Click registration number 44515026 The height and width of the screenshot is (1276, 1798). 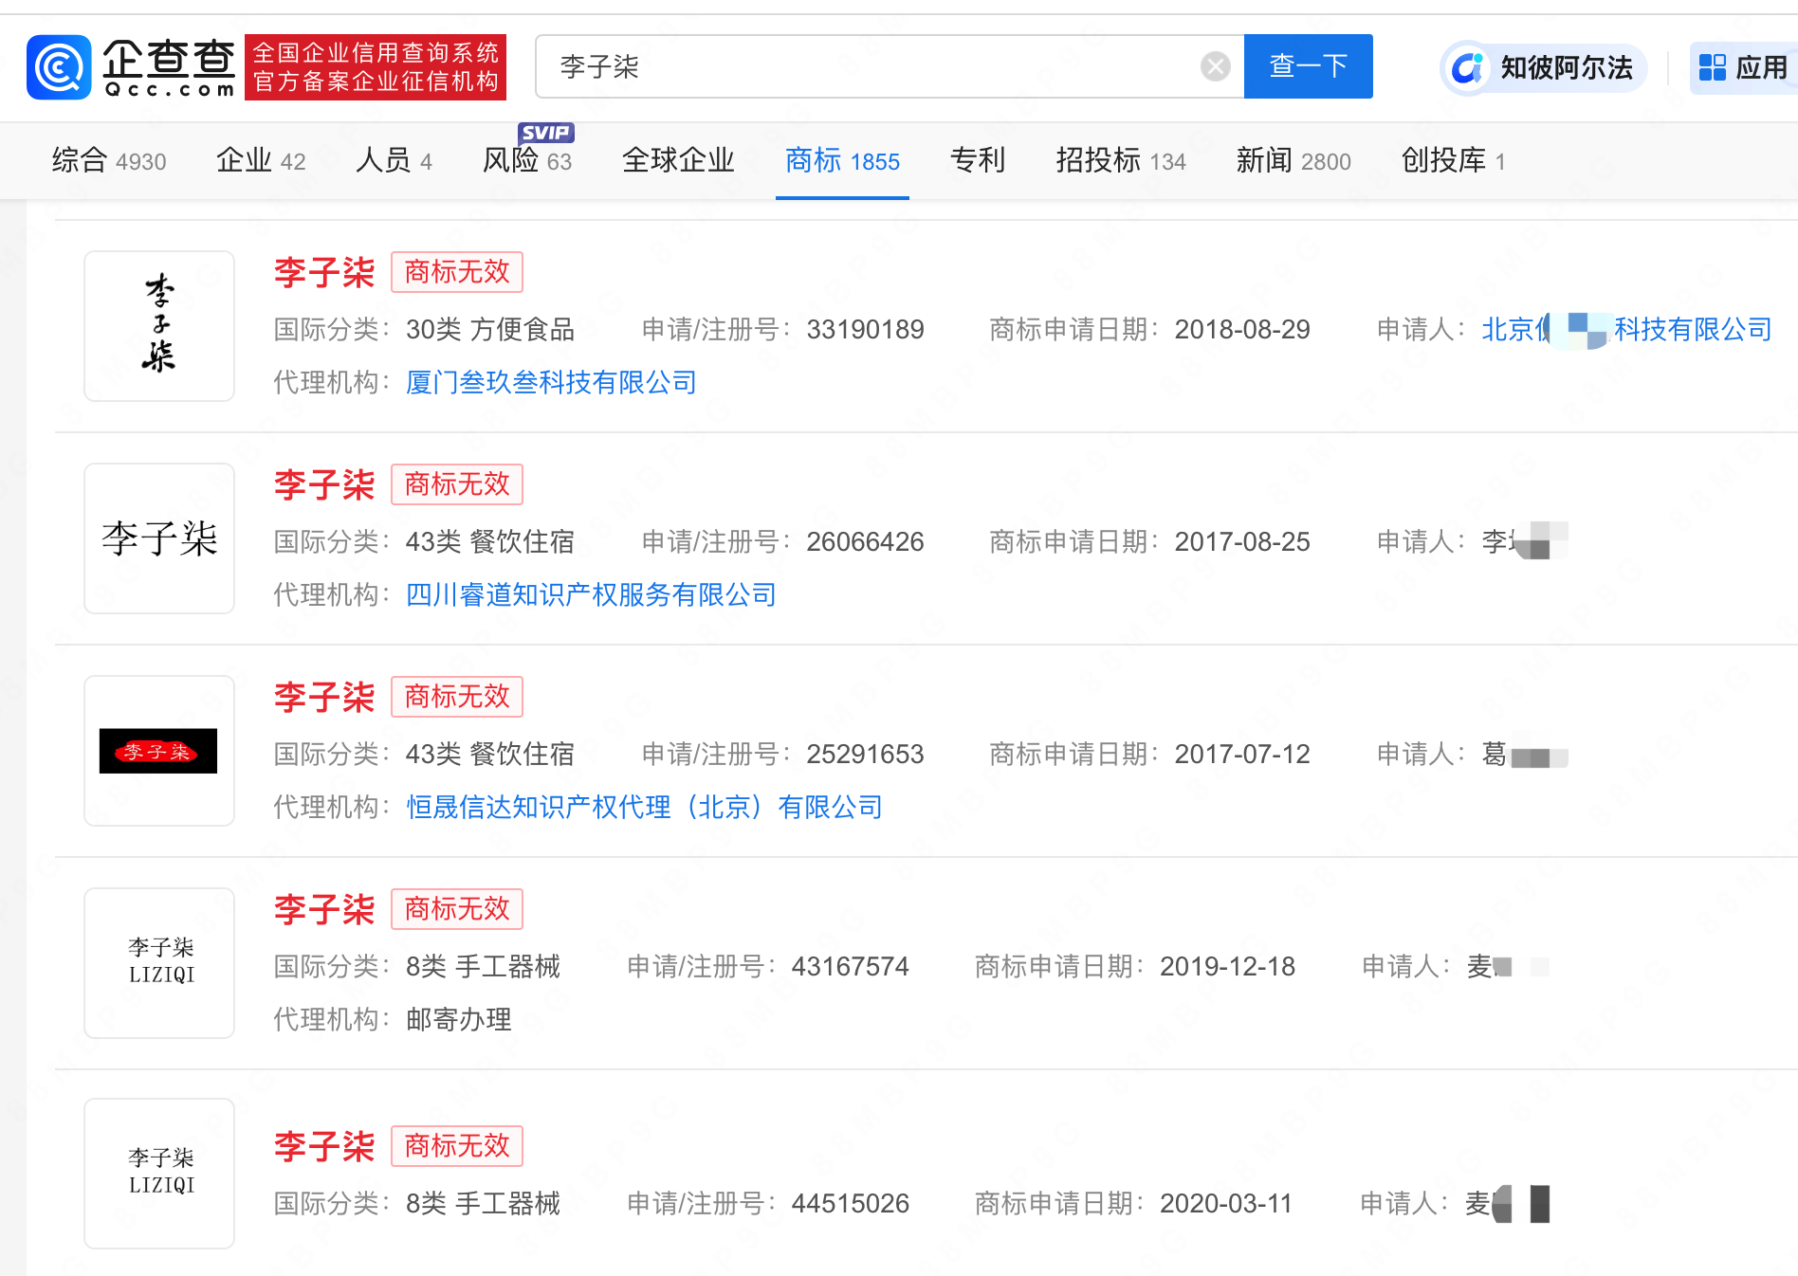click(x=850, y=1204)
